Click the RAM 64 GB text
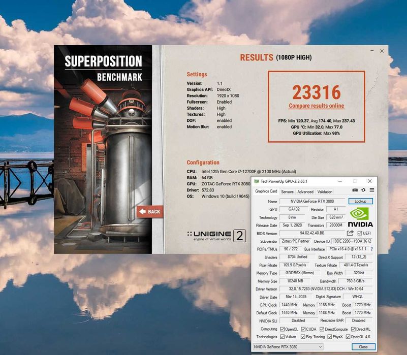Viewport: 407px width, 355px height. point(200,178)
